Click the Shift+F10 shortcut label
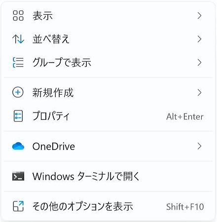 185,207
